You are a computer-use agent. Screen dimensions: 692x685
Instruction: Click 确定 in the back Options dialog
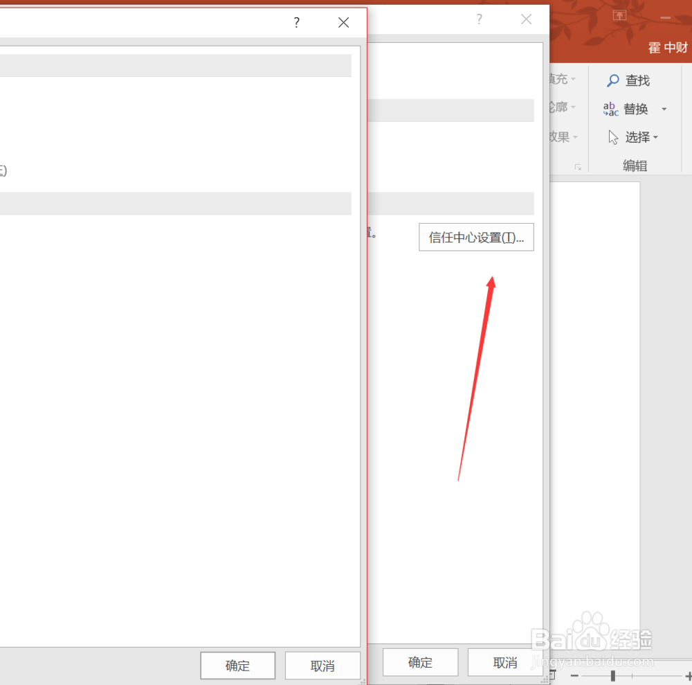(x=420, y=662)
